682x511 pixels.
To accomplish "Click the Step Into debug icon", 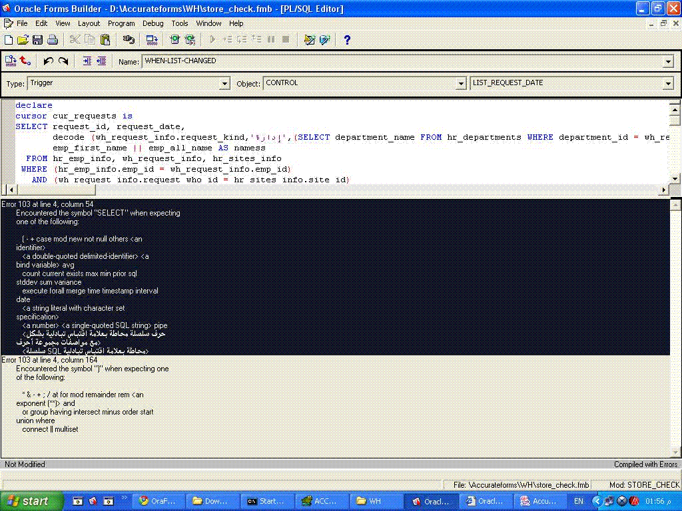I will point(227,40).
